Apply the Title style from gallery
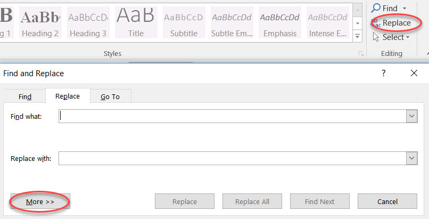 (x=136, y=22)
